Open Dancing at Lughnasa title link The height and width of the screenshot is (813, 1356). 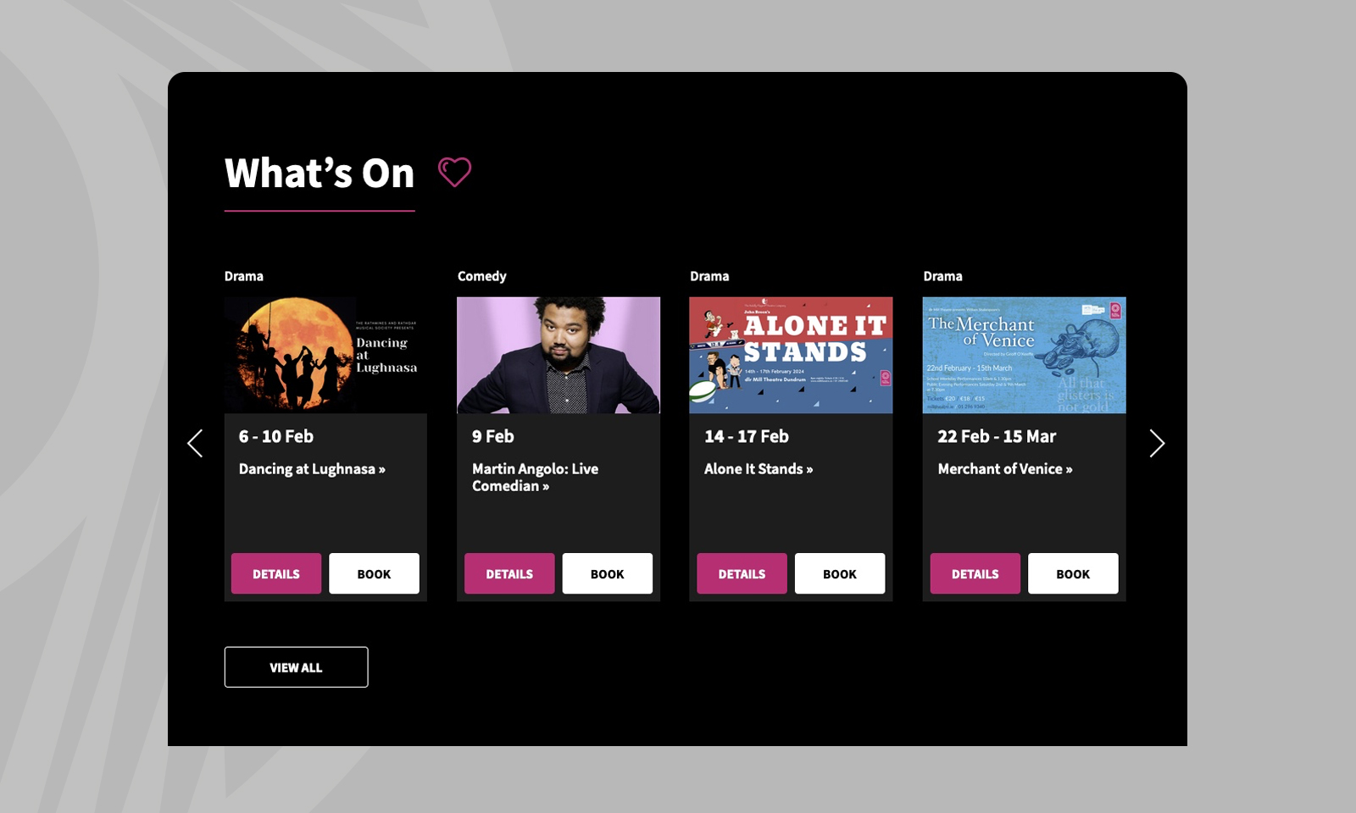tap(312, 469)
